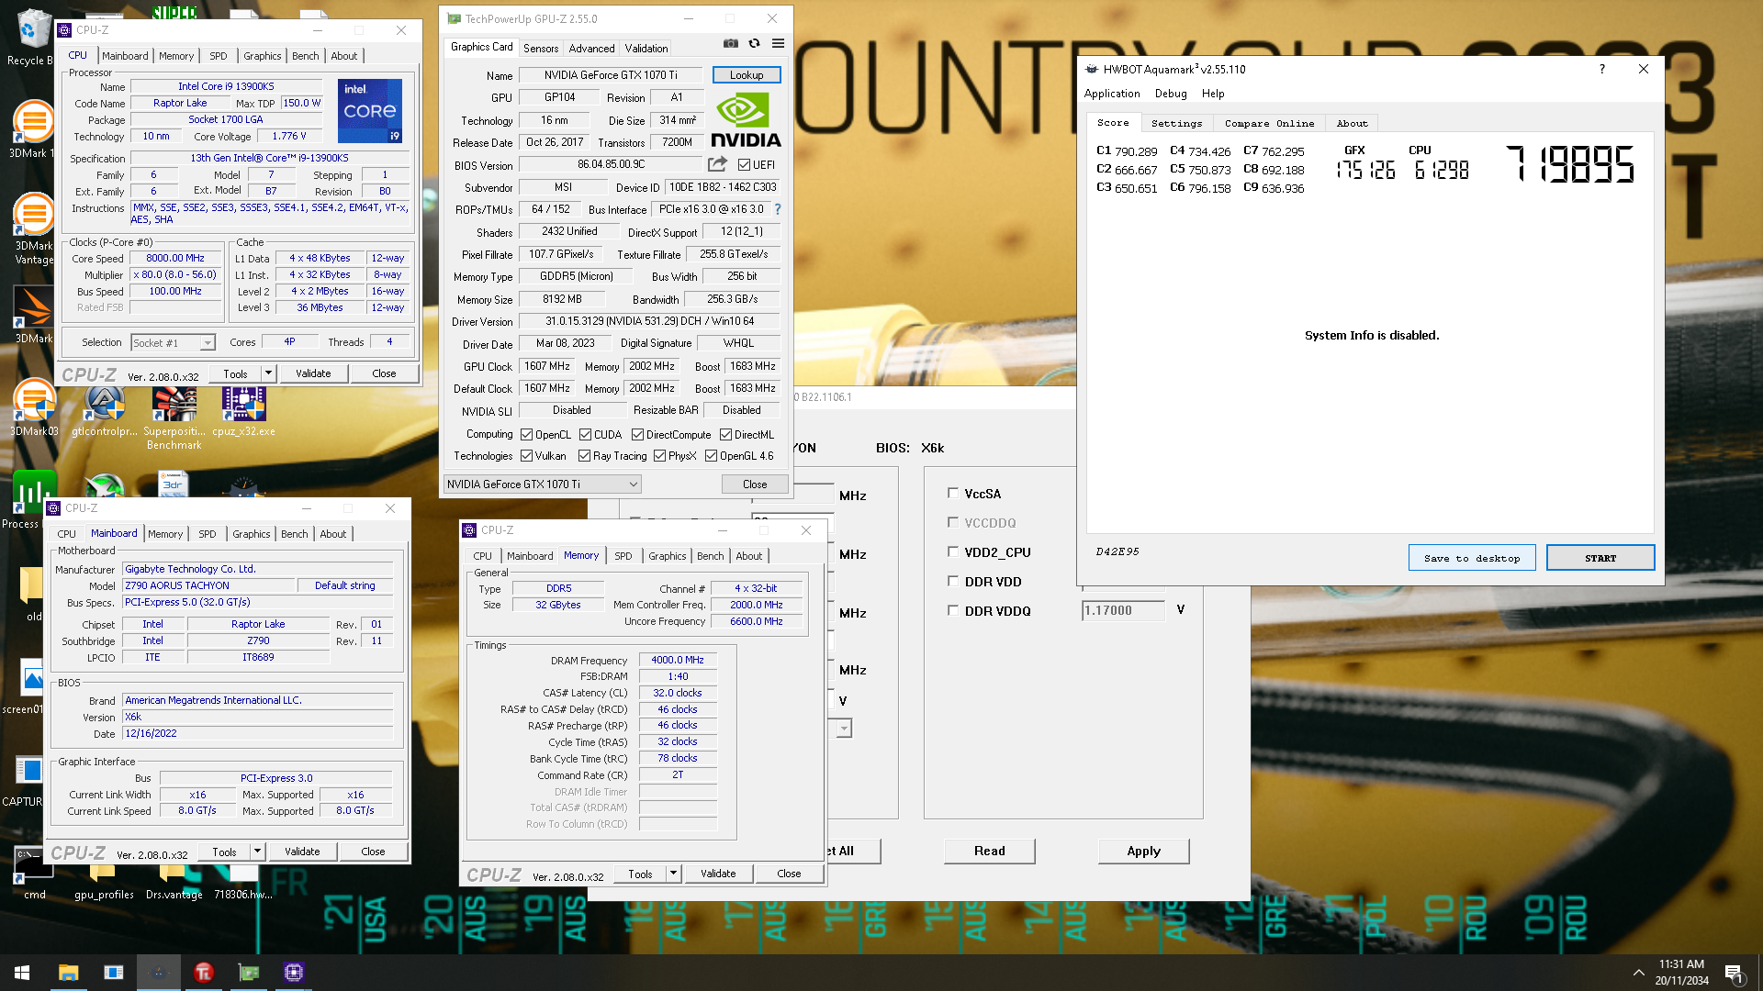Click the DDR VDDQ voltage input field
Viewport: 1763px width, 991px height.
click(x=1123, y=610)
